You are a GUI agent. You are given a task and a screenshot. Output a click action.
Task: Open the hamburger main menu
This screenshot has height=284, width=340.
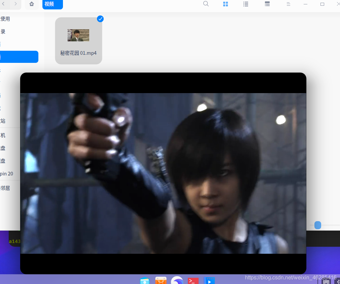288,4
